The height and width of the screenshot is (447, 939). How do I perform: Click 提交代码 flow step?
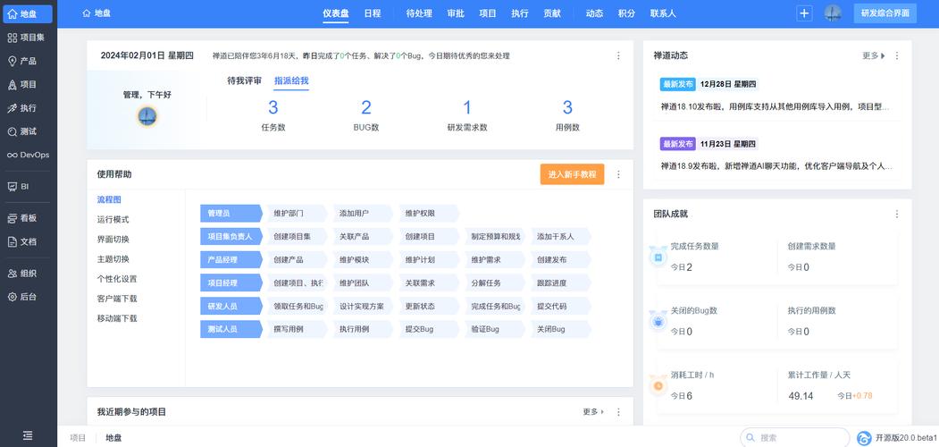[560, 306]
